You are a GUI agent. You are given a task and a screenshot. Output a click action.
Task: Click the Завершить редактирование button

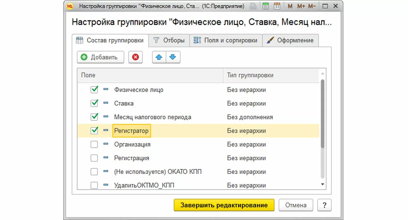tap(224, 205)
